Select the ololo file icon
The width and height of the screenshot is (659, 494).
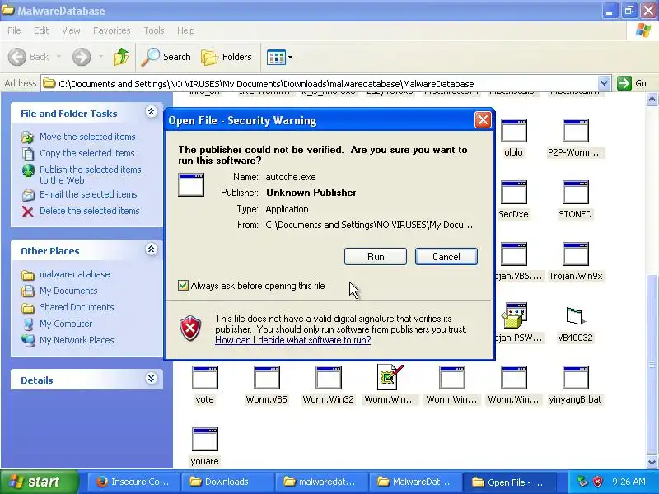tap(513, 131)
